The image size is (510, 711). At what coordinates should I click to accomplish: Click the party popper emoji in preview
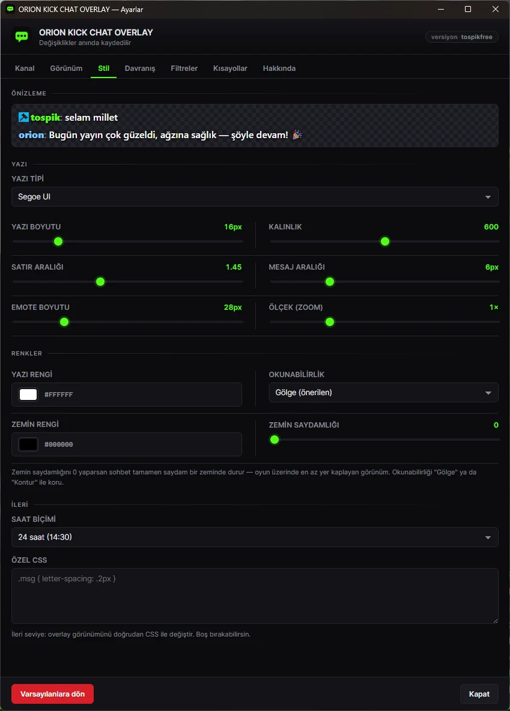tap(297, 135)
